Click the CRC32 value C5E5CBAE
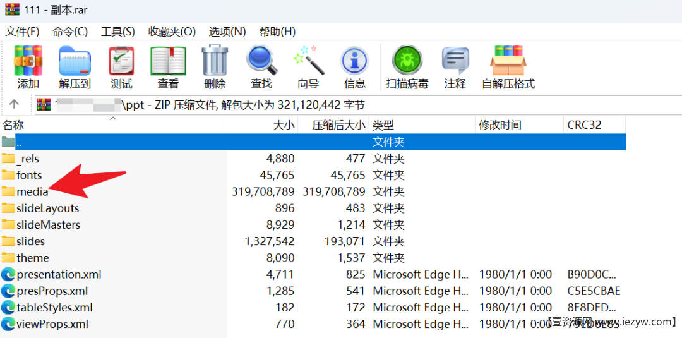 tap(594, 291)
